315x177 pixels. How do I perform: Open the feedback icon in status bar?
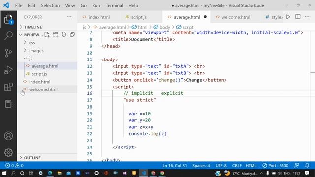[296, 166]
